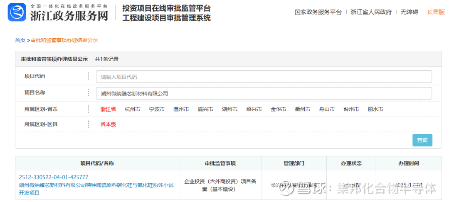Click the 查询 search button
Viewport: 449px width, 202px height.
coord(422,140)
